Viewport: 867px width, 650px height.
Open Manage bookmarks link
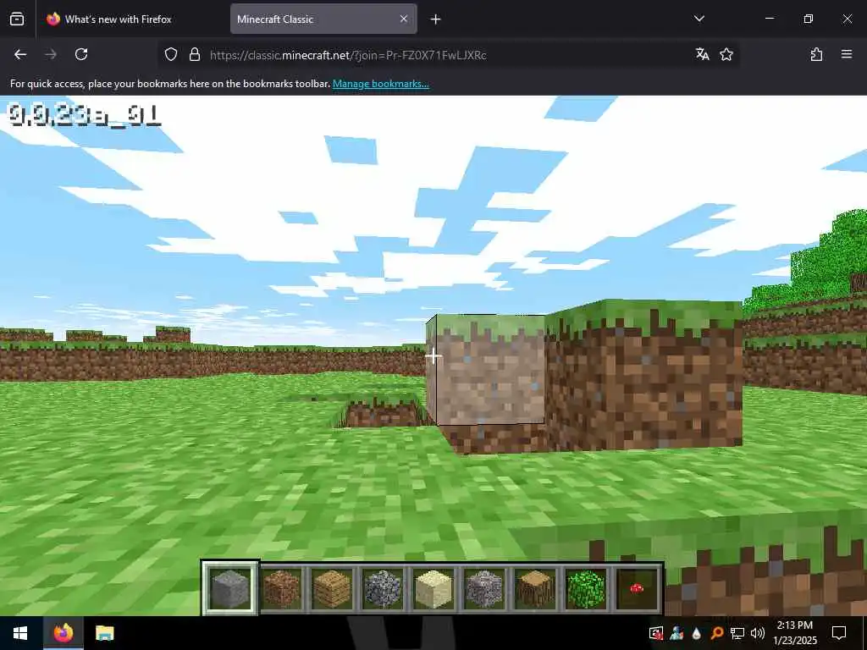(381, 84)
